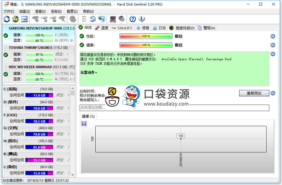Screen dimensions: 282x185
Task: Click the blue refresh arrows toolbar icon
Action: coord(7,19)
